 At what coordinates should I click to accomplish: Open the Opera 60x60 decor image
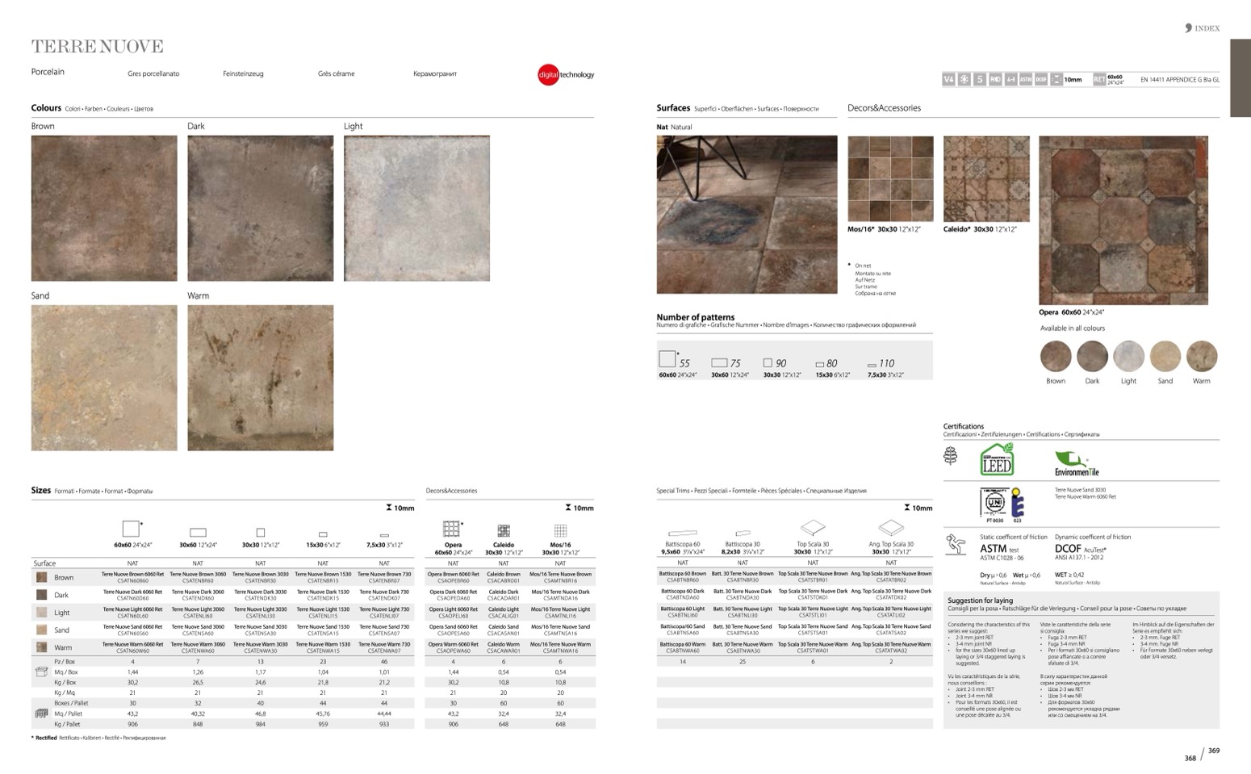[x=1123, y=220]
